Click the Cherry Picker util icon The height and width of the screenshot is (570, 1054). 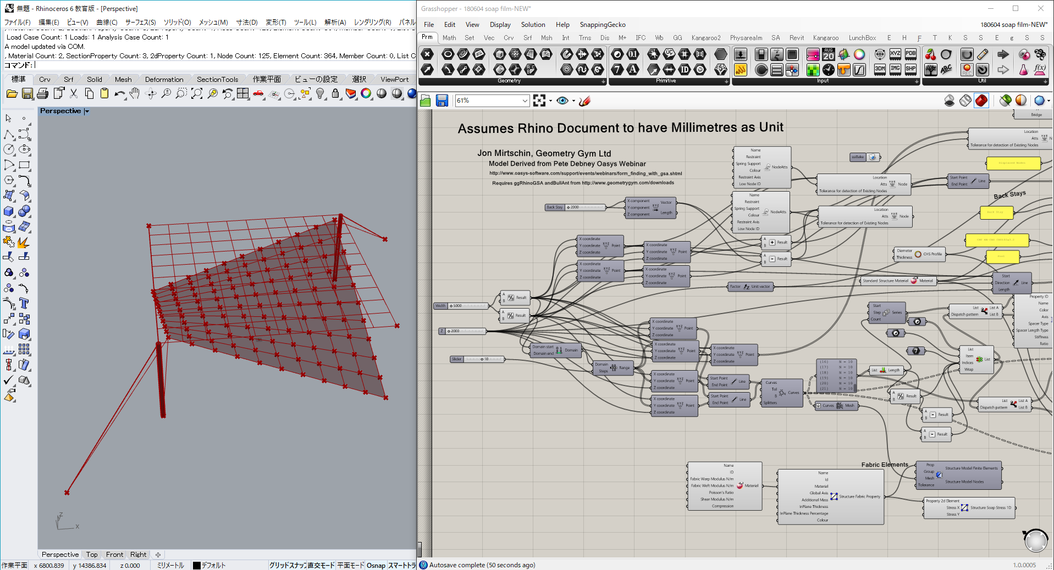click(931, 54)
